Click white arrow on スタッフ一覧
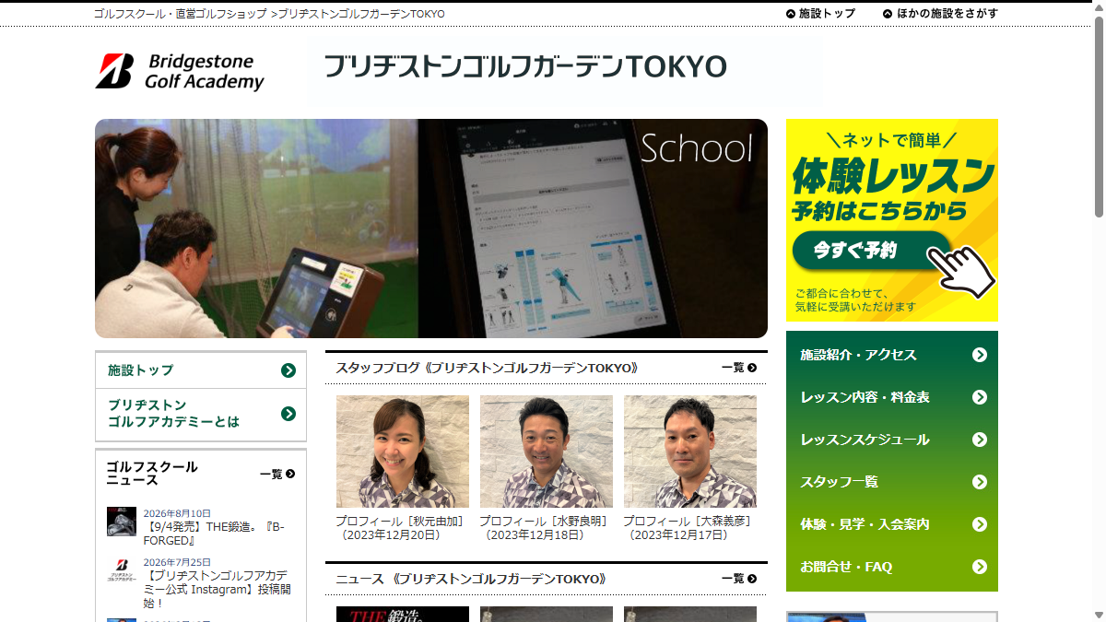1106x622 pixels. pos(980,482)
